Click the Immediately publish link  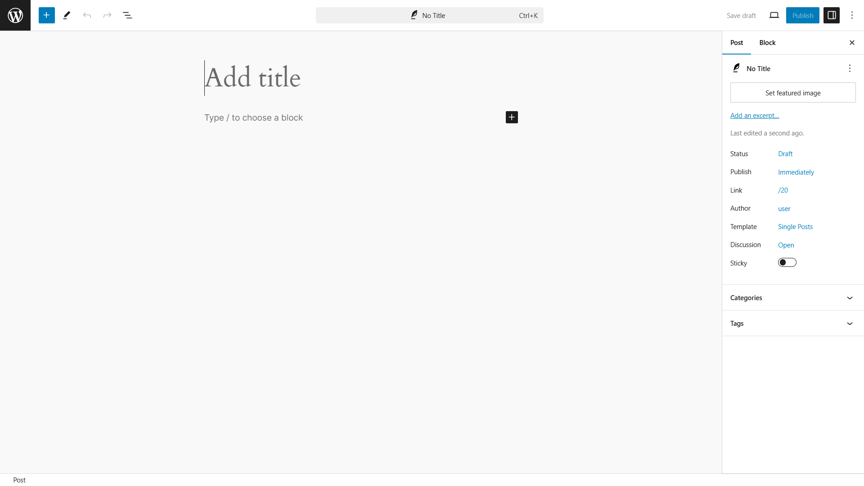tap(796, 172)
